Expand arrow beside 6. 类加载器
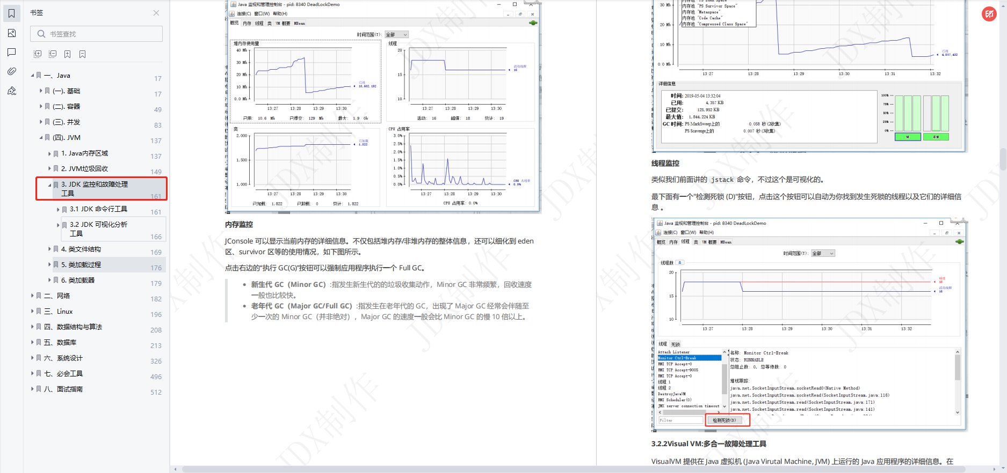 point(49,280)
